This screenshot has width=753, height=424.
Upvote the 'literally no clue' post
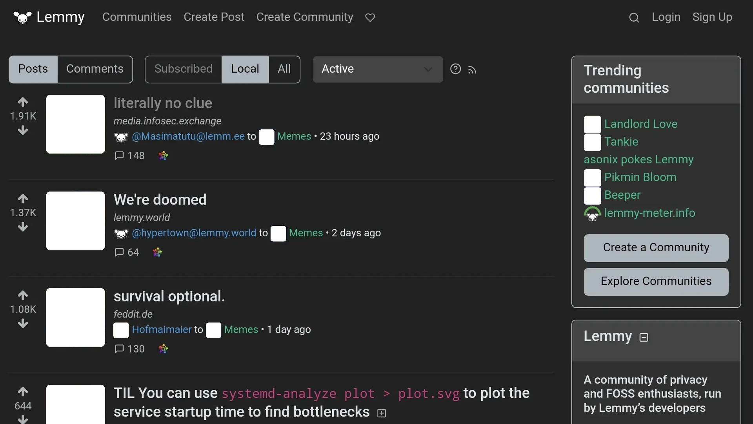tap(23, 102)
